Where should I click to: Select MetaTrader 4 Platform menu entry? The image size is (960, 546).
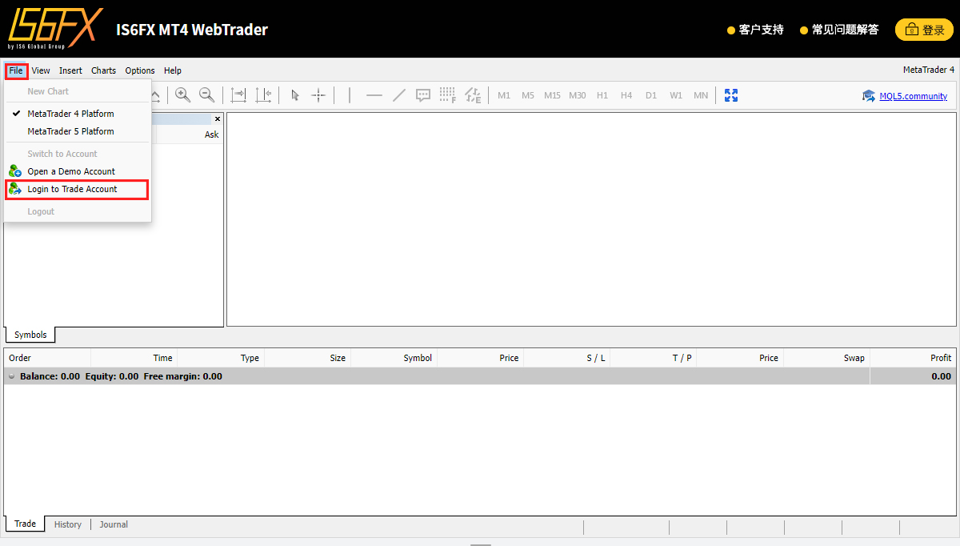pos(78,114)
